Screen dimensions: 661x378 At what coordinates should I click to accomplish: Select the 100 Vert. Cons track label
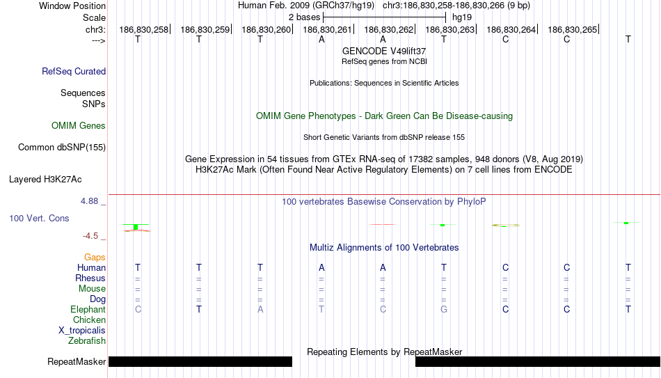point(39,219)
